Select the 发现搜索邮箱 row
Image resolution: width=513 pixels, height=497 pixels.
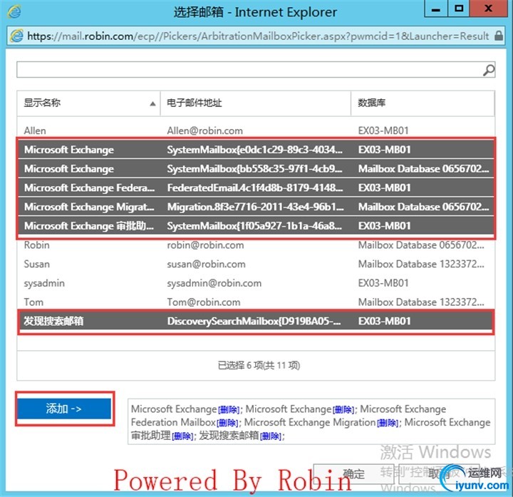tap(256, 321)
